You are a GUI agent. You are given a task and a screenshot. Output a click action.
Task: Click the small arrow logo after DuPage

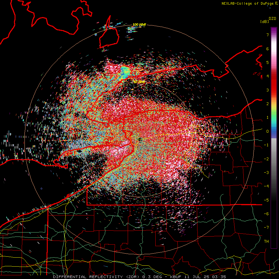coord(276,3)
